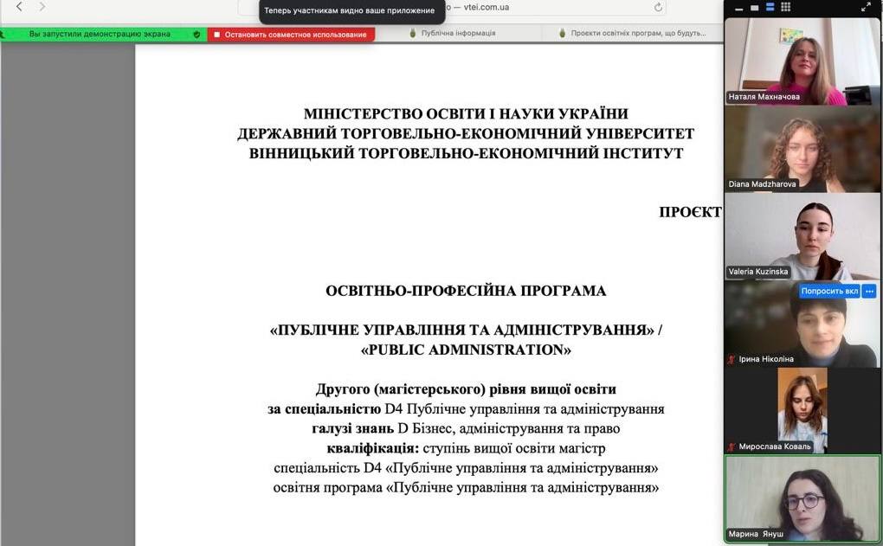
Task: Click the browser back arrow
Action: click(19, 7)
